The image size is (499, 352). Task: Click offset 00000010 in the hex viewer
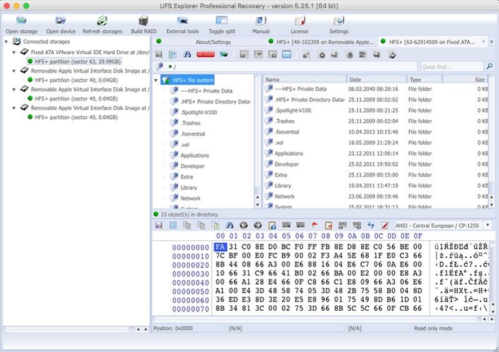[191, 256]
